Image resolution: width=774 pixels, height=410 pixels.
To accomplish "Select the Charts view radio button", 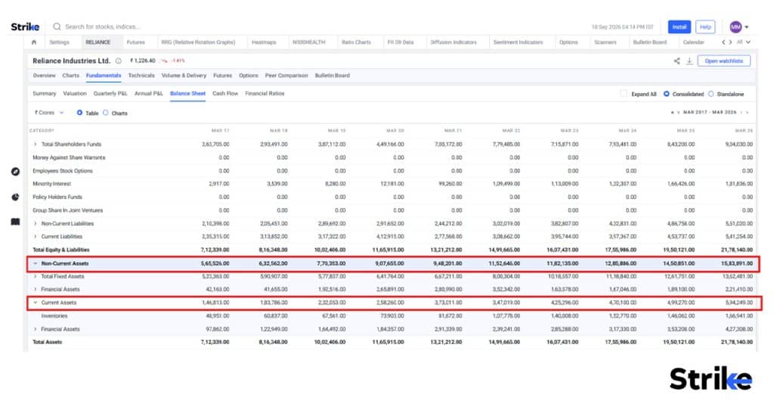I will (106, 113).
